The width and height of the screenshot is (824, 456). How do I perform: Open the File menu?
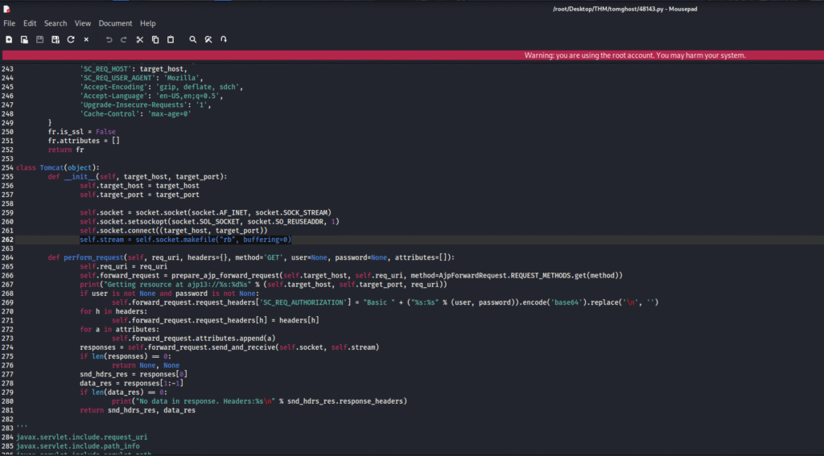10,23
